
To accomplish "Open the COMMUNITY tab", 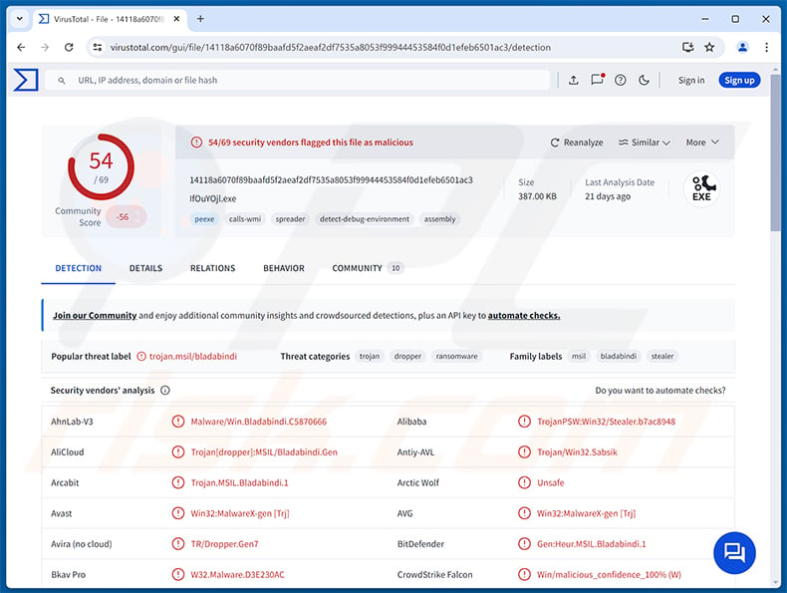I will (x=367, y=268).
